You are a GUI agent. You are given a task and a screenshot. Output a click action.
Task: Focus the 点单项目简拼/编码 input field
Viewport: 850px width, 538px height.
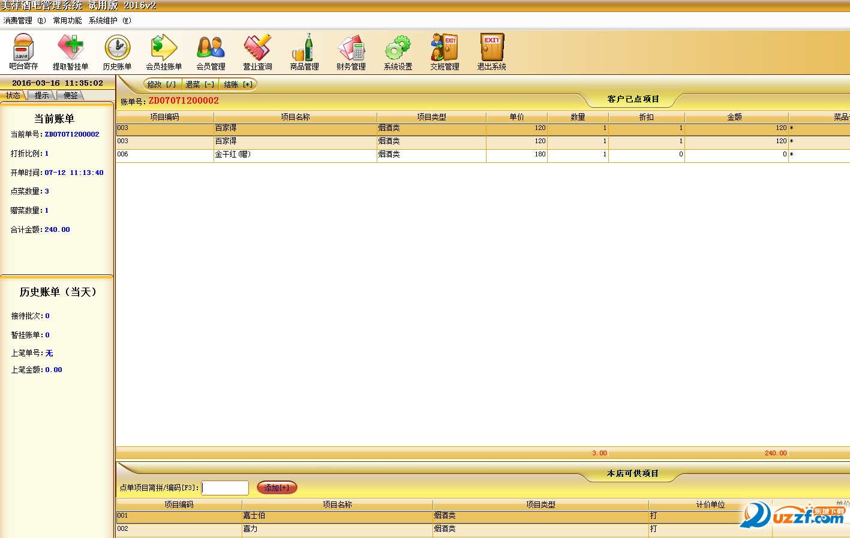(x=225, y=488)
